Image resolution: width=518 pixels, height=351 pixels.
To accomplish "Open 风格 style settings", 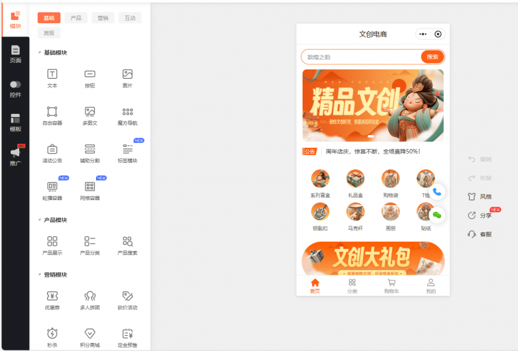I will (480, 197).
